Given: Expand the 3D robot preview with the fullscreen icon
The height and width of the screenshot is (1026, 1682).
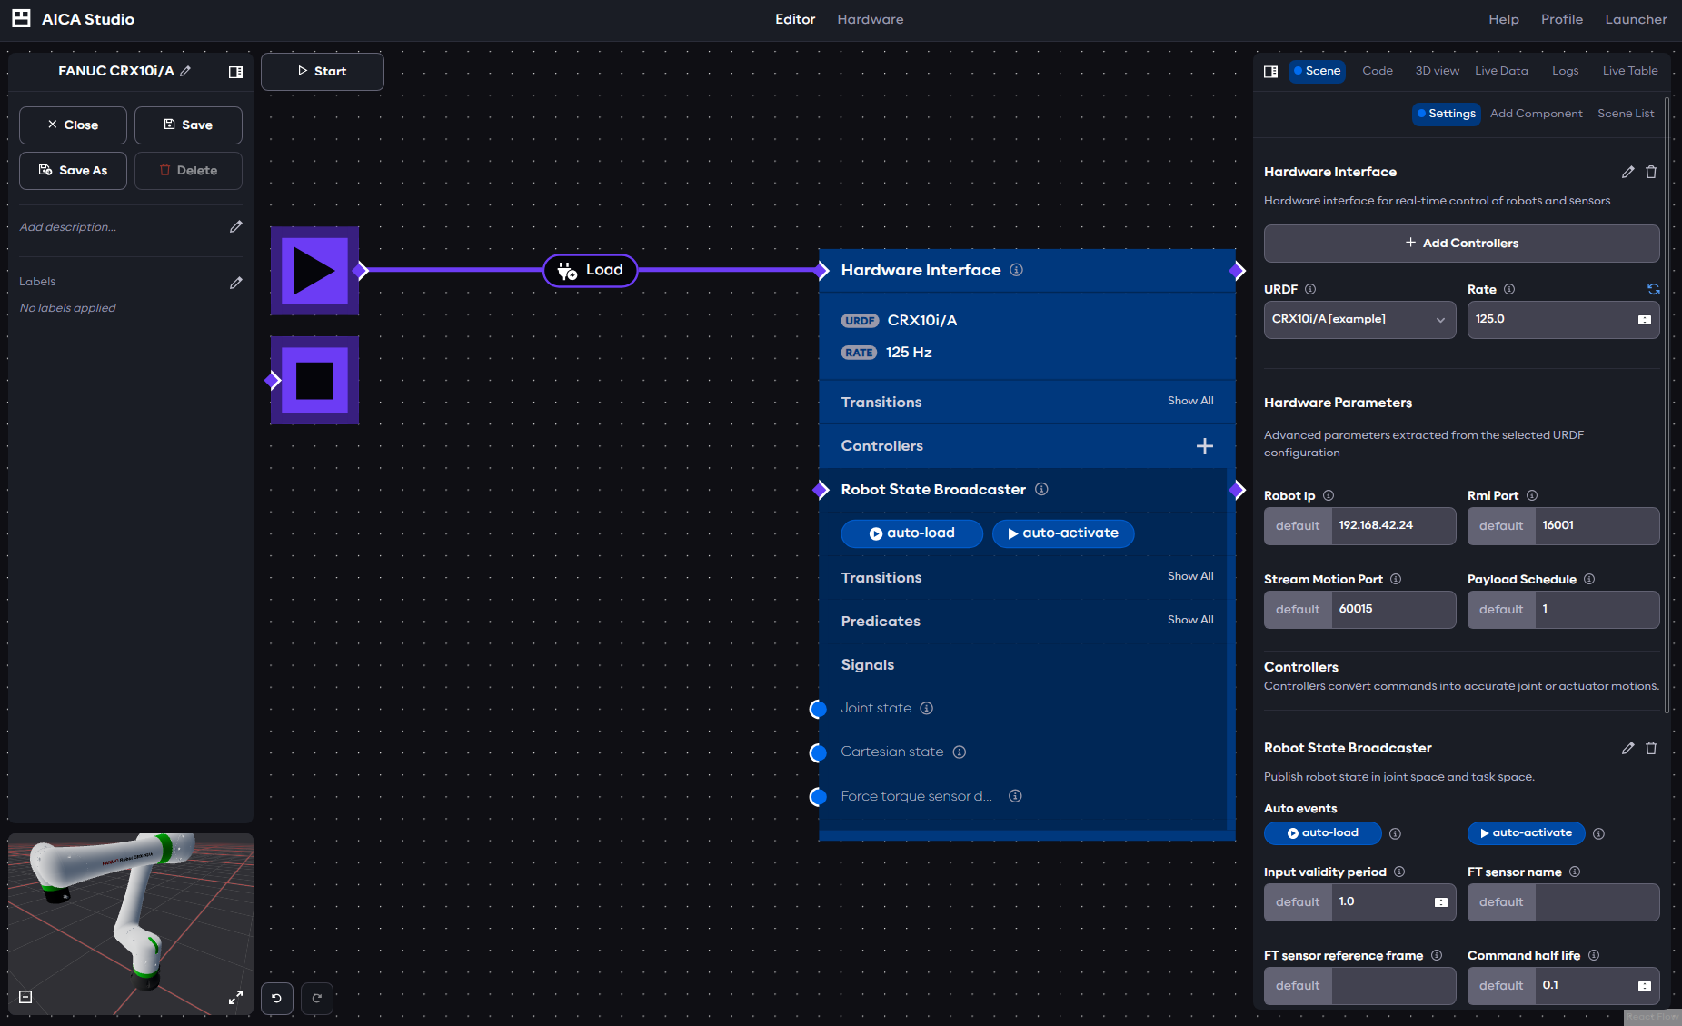Looking at the screenshot, I should coord(235,997).
